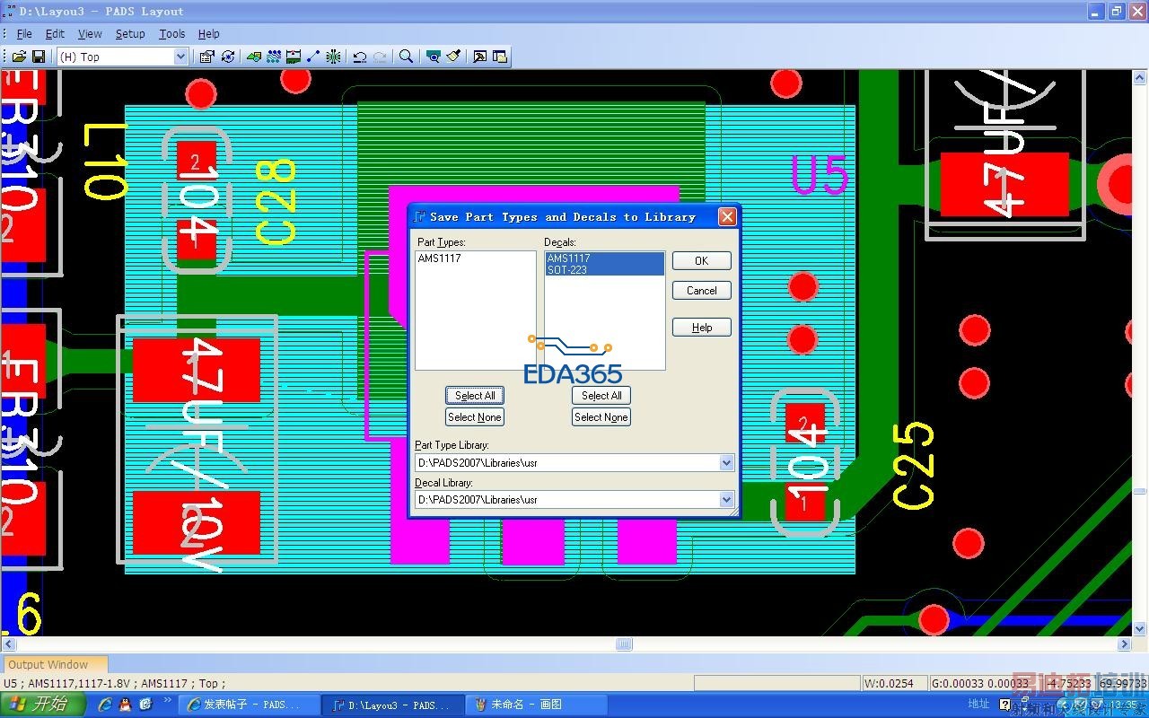The width and height of the screenshot is (1149, 718).
Task: Expand the Part Type Library dropdown
Action: (x=727, y=463)
